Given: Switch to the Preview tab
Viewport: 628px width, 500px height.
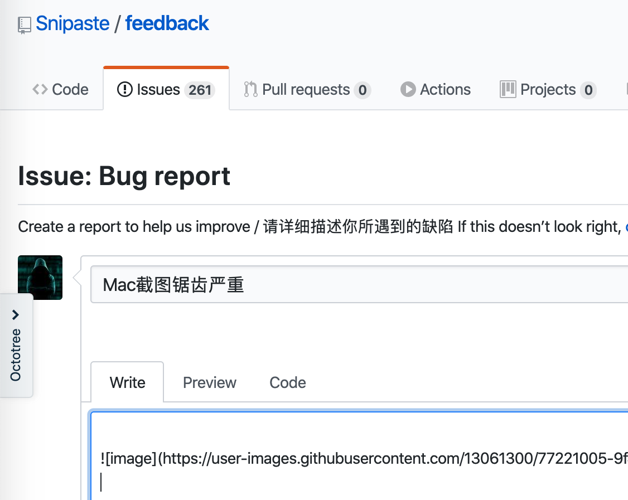Looking at the screenshot, I should pos(209,382).
